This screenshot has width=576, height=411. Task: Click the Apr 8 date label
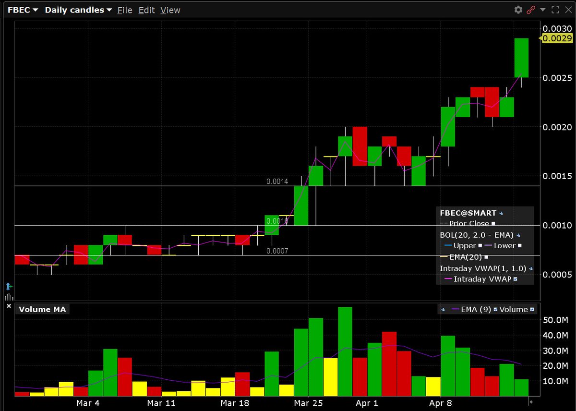click(441, 403)
